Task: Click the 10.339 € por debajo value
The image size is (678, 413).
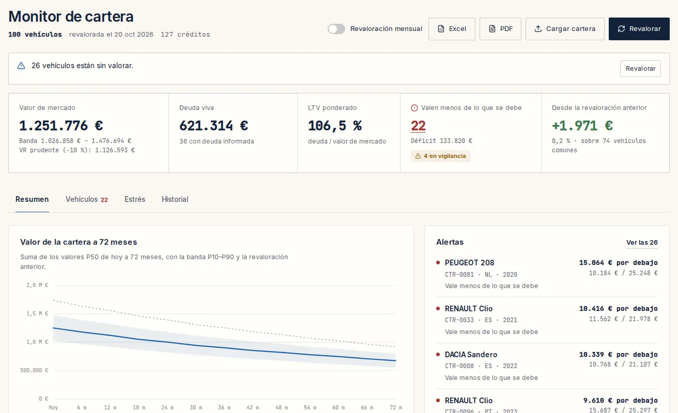Action: (x=618, y=355)
